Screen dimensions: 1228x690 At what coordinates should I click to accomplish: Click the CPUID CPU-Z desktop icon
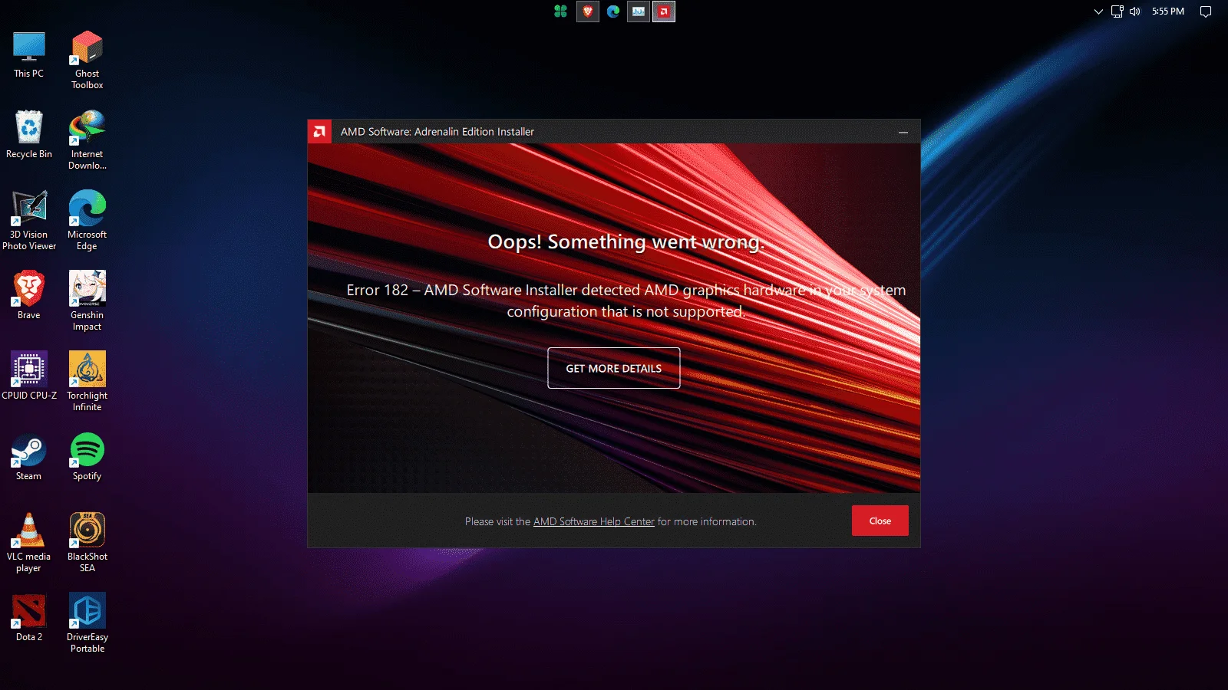(x=29, y=376)
